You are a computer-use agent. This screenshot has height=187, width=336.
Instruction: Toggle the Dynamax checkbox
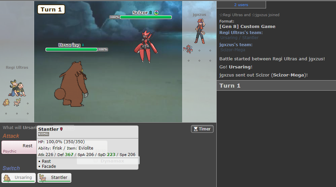[x=96, y=161]
